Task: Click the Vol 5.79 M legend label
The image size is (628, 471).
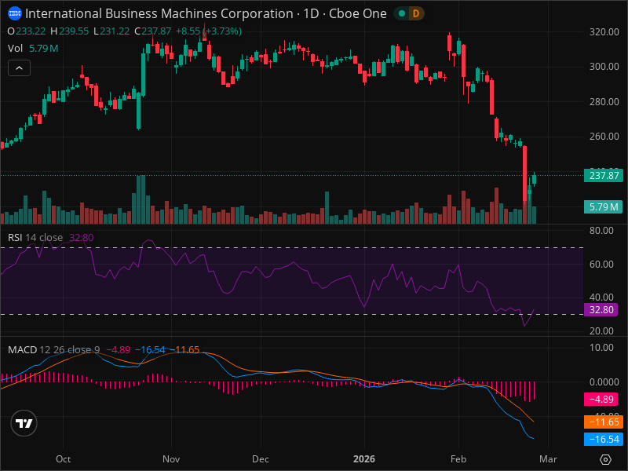Action: (x=33, y=49)
